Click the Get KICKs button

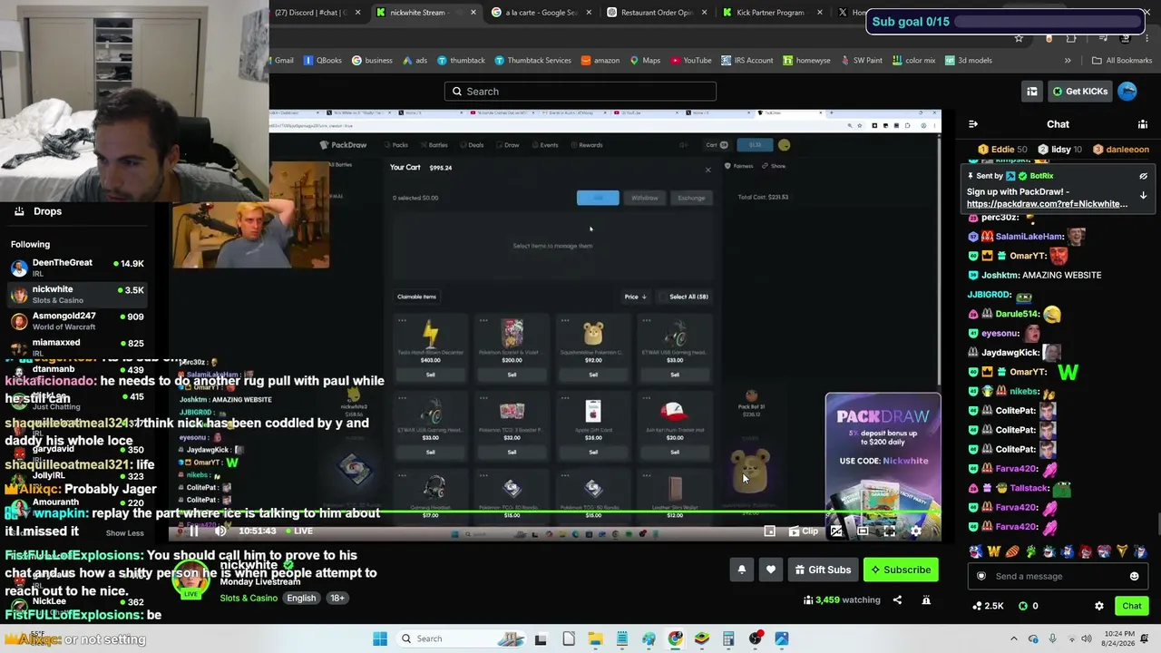tap(1079, 91)
